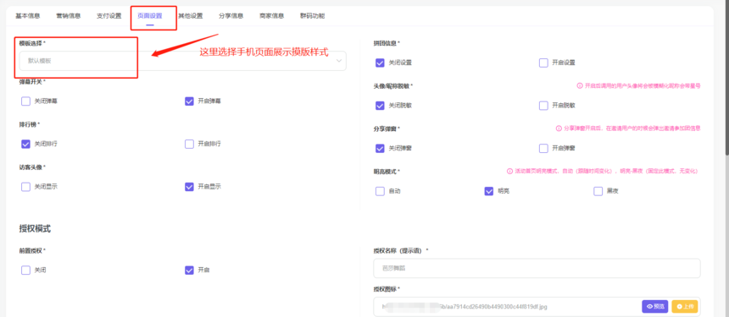Screen dimensions: 729x317
Task: Check the 开启脱敏 checkbox
Action: 543,105
